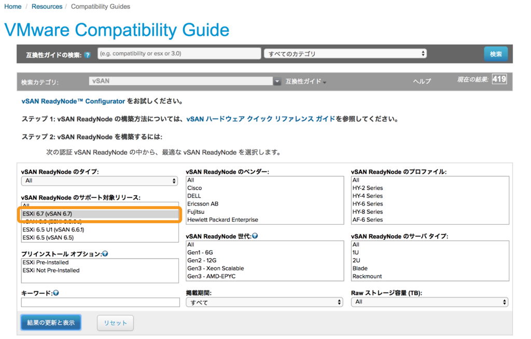Click the current results count 419
The width and height of the screenshot is (531, 339).
point(499,79)
